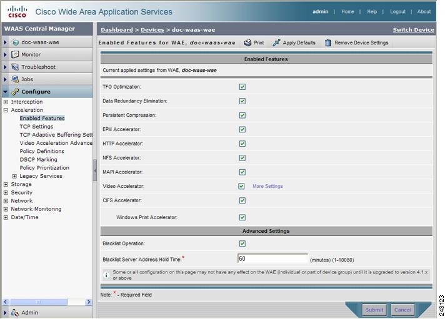The height and width of the screenshot is (319, 445).
Task: Open More Settings for Video Accelerator
Action: (267, 186)
